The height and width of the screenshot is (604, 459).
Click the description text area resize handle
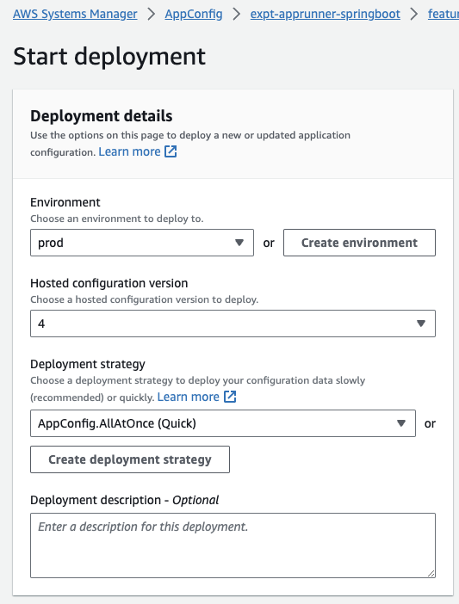click(431, 573)
